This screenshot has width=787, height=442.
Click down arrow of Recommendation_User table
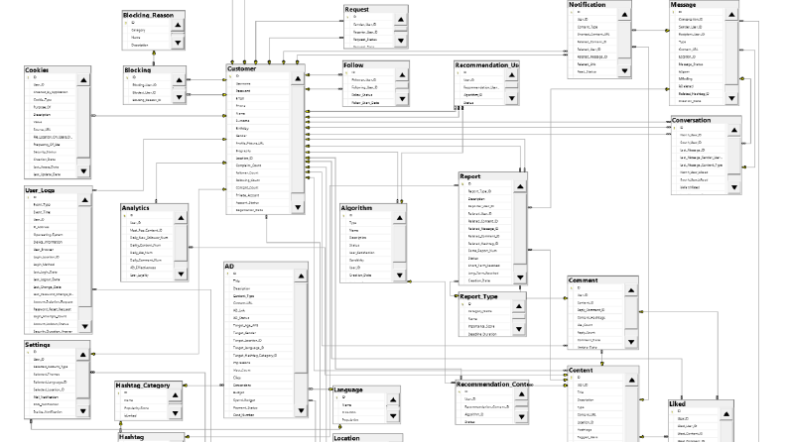[x=511, y=98]
